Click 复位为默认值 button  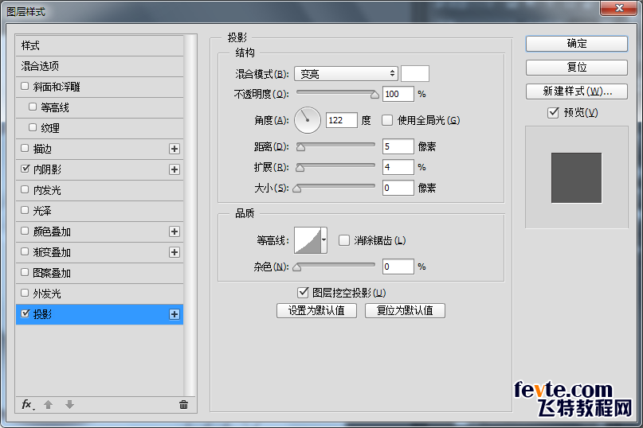405,310
